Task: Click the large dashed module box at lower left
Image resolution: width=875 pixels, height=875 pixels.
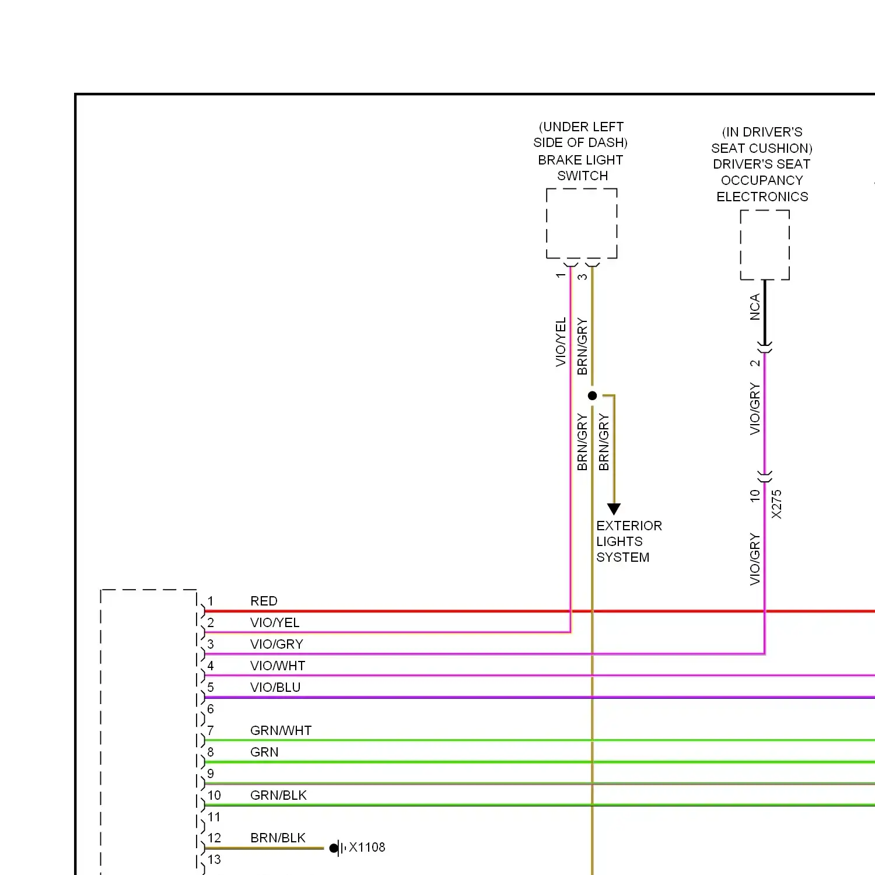Action: coord(149,732)
